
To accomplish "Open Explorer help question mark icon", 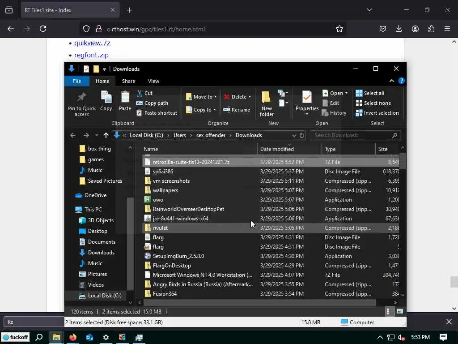I will tap(402, 81).
